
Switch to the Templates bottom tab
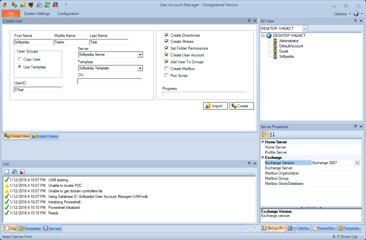pyautogui.click(x=30, y=229)
